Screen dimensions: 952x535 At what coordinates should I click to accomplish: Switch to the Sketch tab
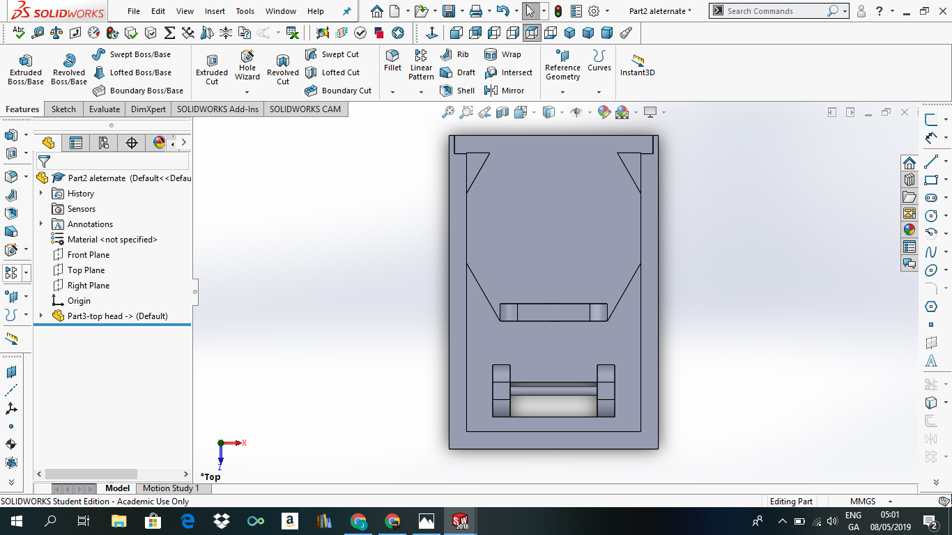[x=63, y=109]
